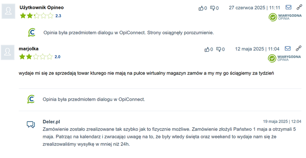Click chain link icon on marjolka's review

tap(298, 48)
